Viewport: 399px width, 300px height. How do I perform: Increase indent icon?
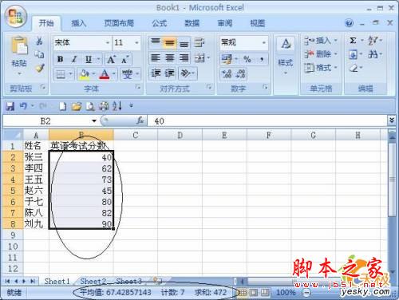169,73
